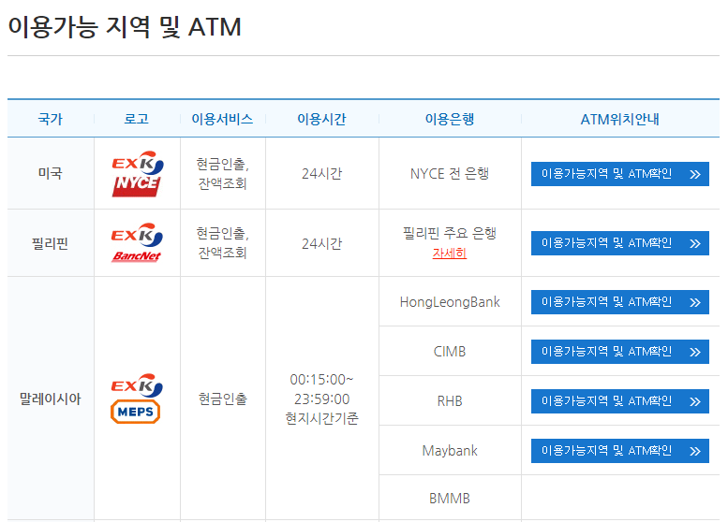
Task: Click the 00:15:00~ 23:59:00 현지시간기준 cell
Action: pyautogui.click(x=321, y=399)
